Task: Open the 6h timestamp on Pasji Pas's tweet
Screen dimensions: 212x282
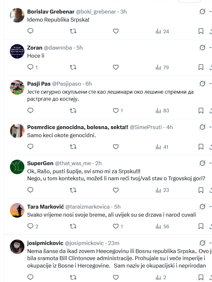Action: [x=88, y=84]
